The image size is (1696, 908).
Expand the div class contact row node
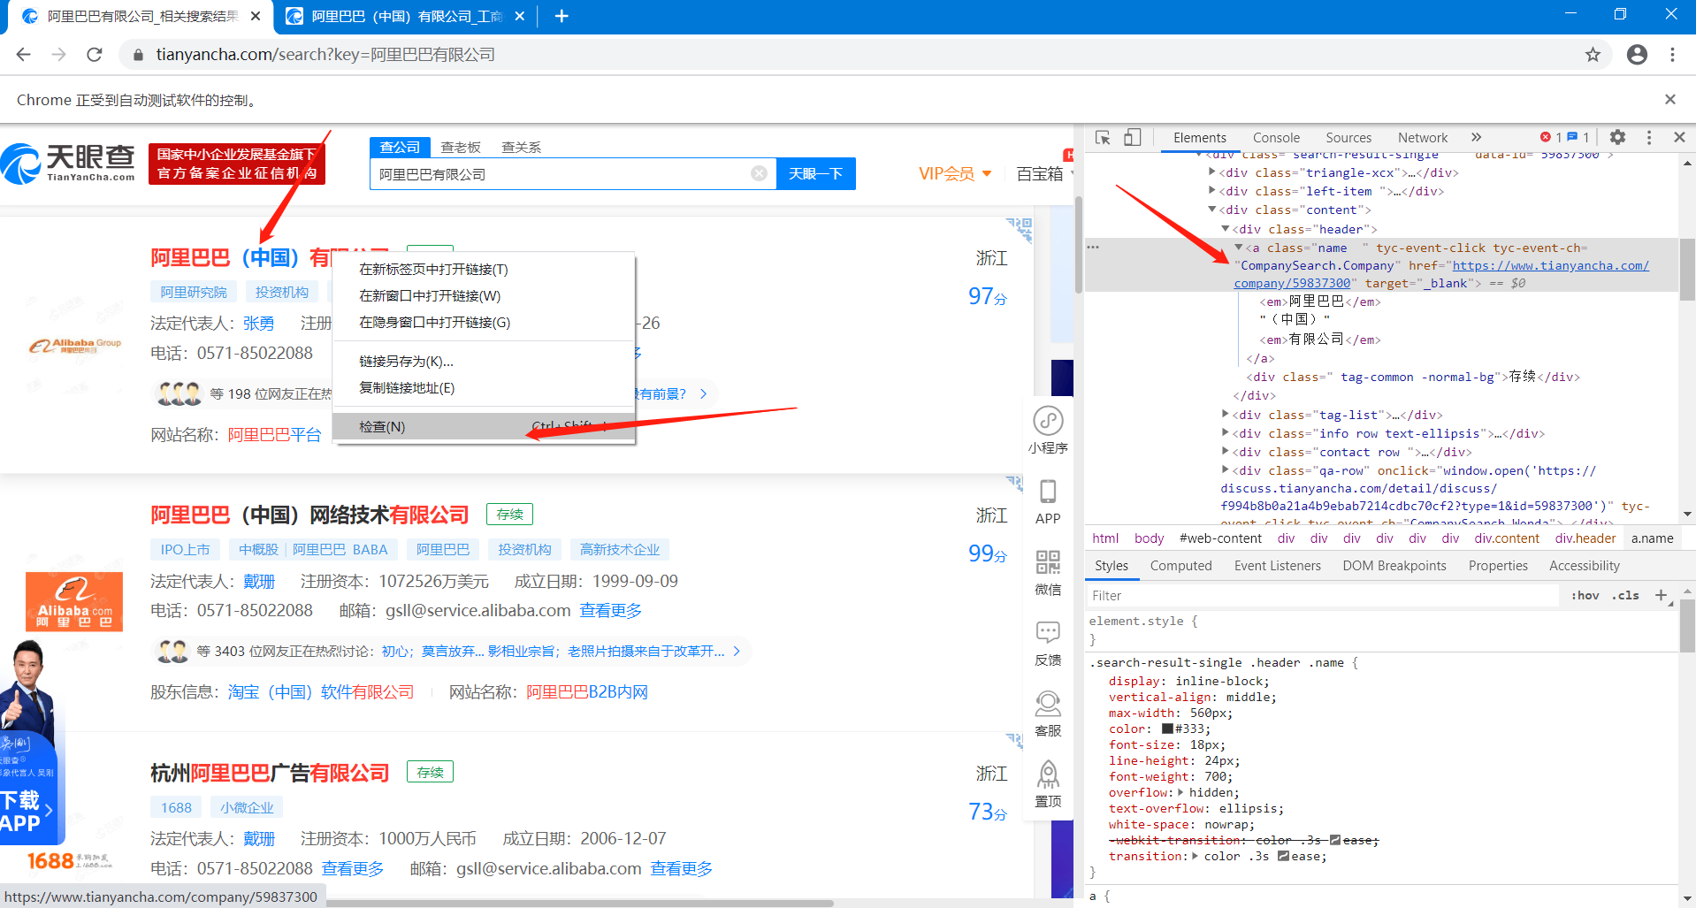(1226, 451)
